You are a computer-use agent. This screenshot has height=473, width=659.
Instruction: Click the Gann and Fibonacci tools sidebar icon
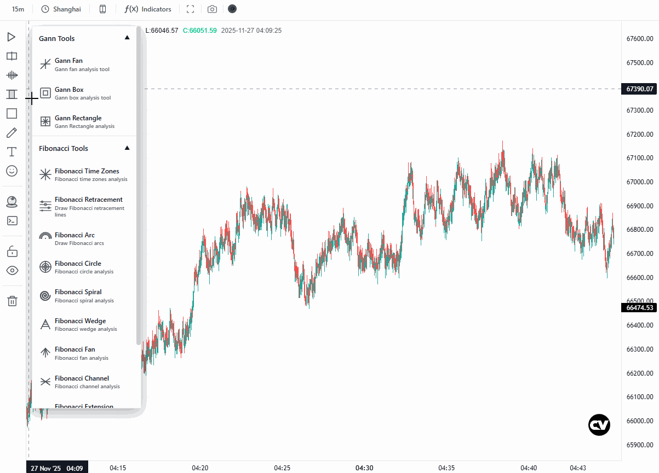click(12, 95)
